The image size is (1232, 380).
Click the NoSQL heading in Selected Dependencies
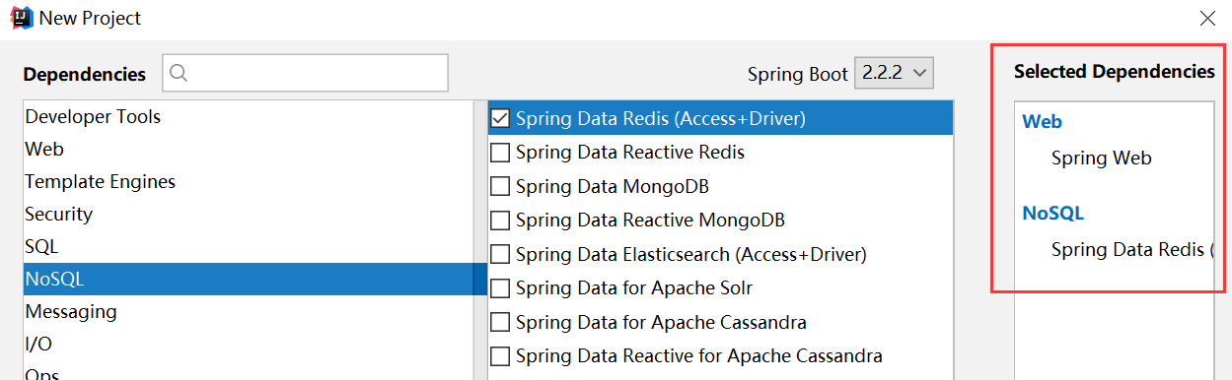[x=1052, y=213]
